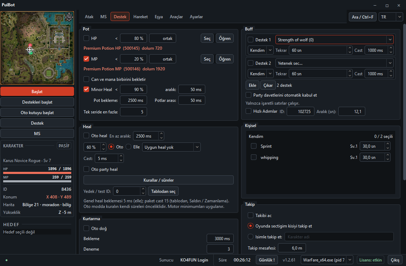Enable the 'Takibi ac' checkbox
Viewport: 406px width, 266px height.
coord(251,215)
